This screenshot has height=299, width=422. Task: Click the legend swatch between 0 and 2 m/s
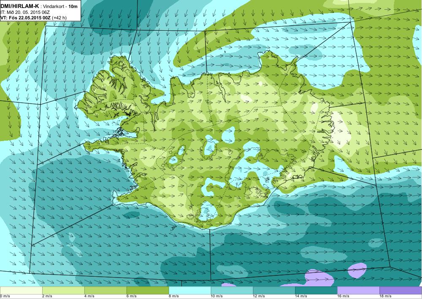click(x=21, y=291)
